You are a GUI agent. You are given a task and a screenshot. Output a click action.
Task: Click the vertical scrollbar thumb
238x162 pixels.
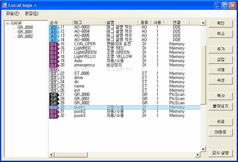point(203,75)
